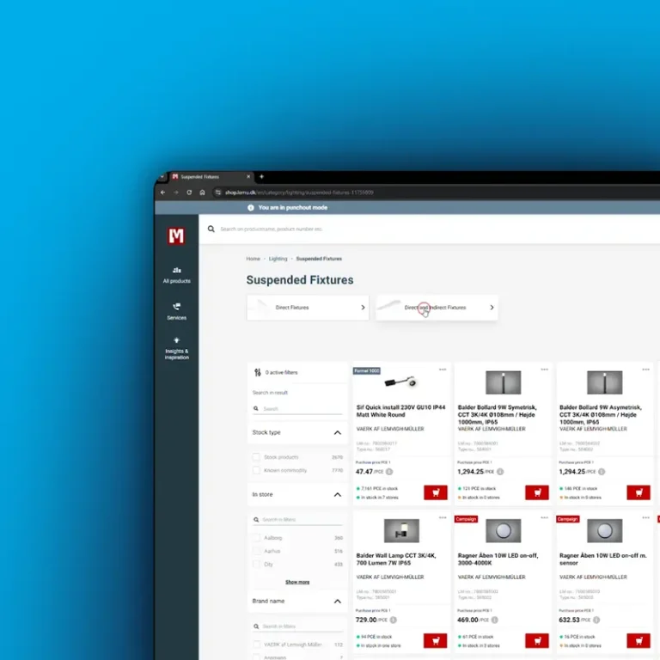Open the Balder Wall Lamp product thumbnail
660x660 pixels.
[x=401, y=530]
